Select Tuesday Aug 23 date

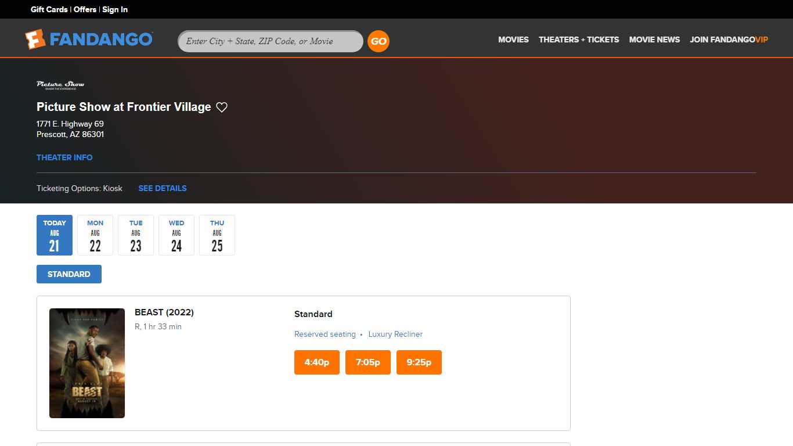136,235
